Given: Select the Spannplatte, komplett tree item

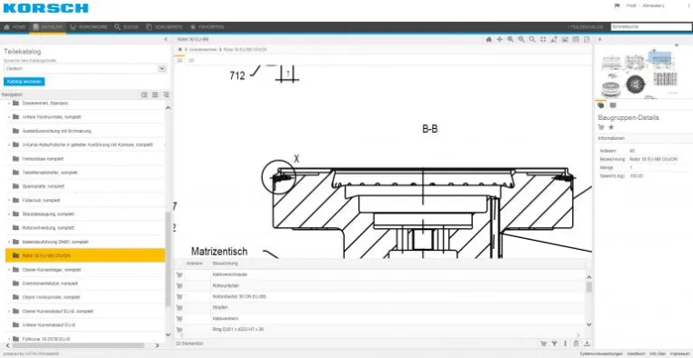Looking at the screenshot, I should pyautogui.click(x=44, y=186).
